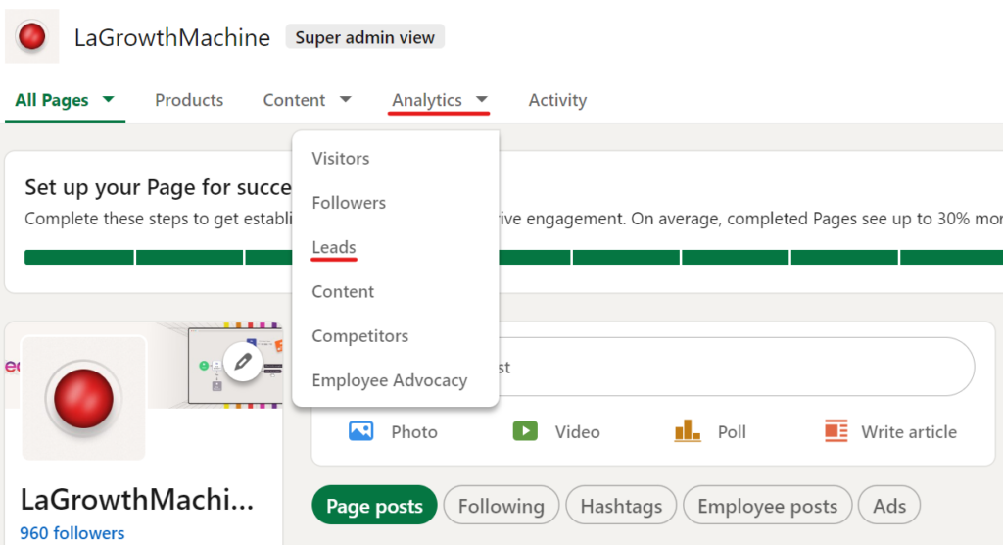Open the large company profile picture
This screenshot has width=1003, height=545.
(x=84, y=398)
